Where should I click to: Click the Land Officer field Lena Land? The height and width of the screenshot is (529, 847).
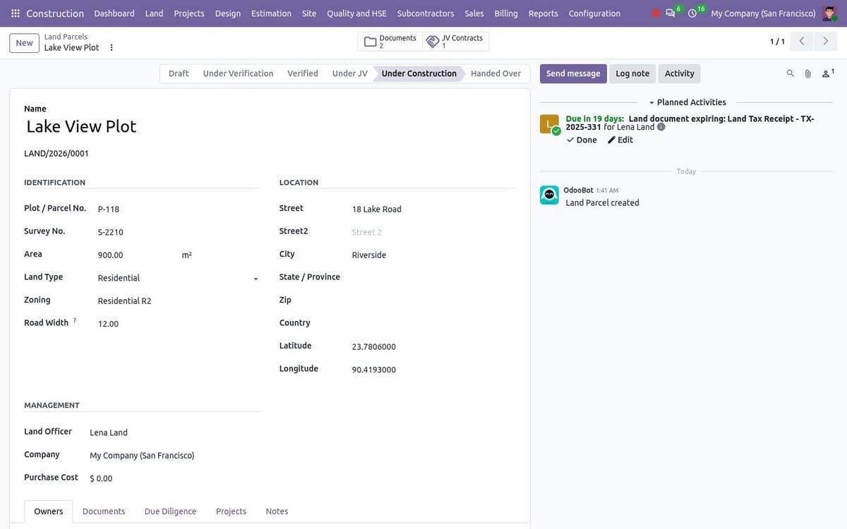174,432
